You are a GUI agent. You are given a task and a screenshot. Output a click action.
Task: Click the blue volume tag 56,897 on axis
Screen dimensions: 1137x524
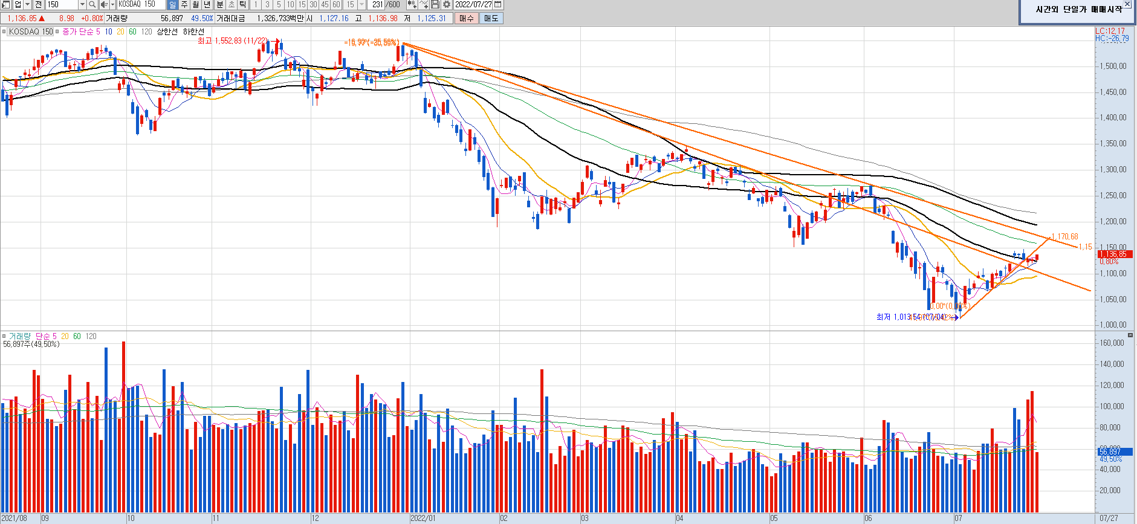[1115, 451]
